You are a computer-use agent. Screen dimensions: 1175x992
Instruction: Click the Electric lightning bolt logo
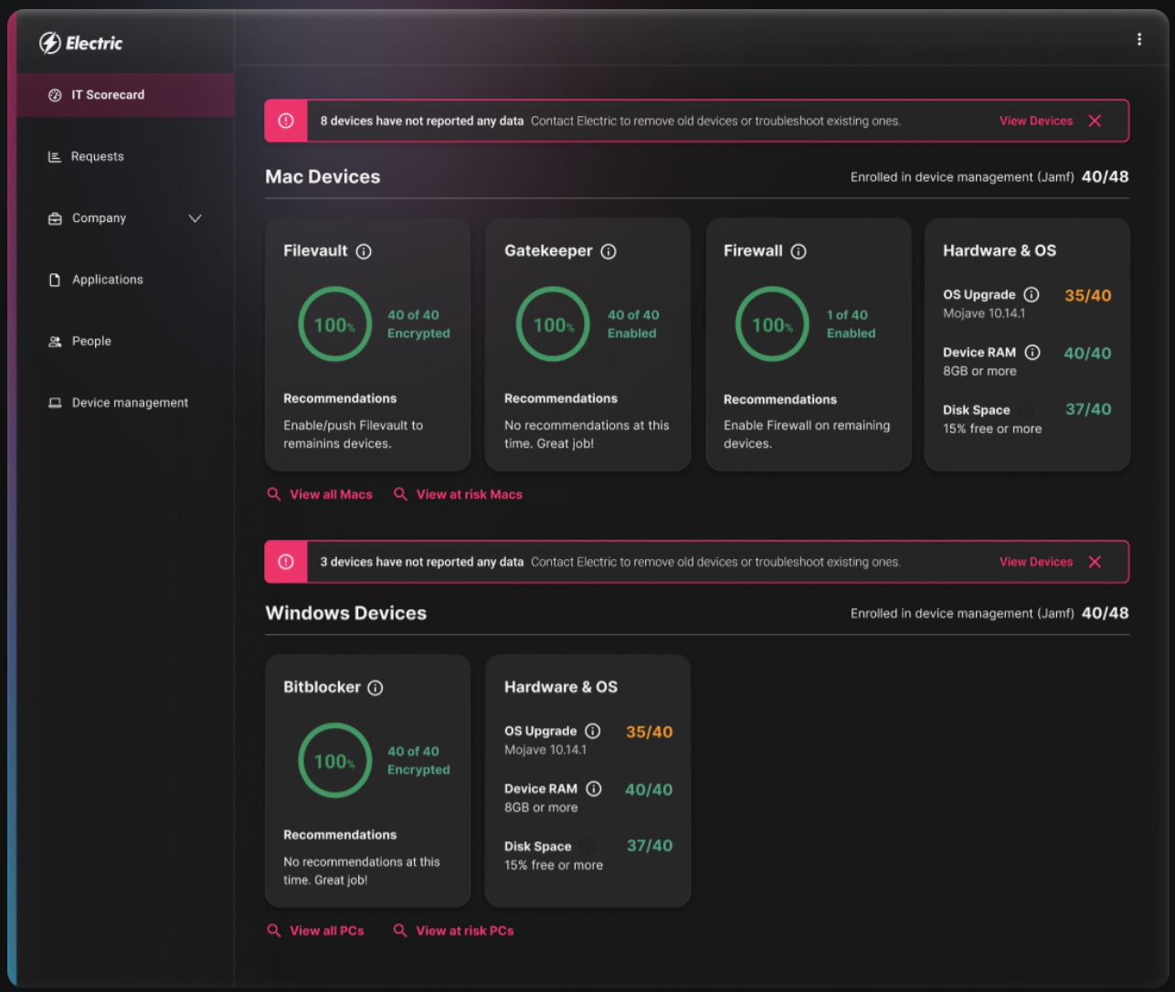(x=52, y=42)
